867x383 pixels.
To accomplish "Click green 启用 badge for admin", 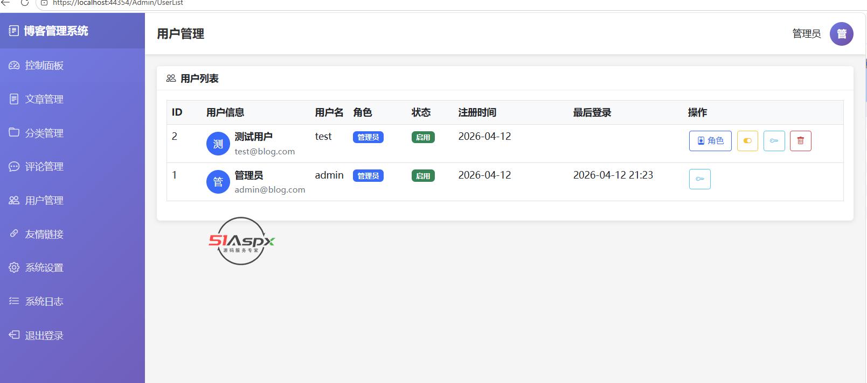I will coord(423,176).
